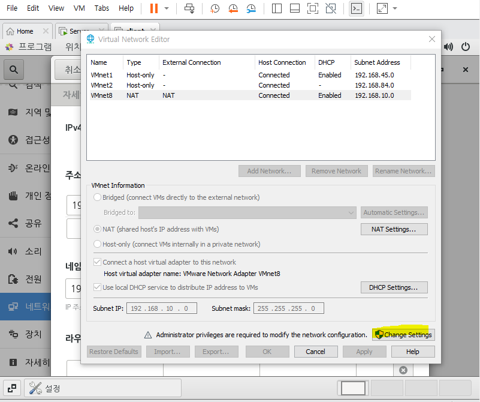The image size is (480, 402).
Task: Close the Virtual Network Editor dialog
Action: [x=432, y=39]
